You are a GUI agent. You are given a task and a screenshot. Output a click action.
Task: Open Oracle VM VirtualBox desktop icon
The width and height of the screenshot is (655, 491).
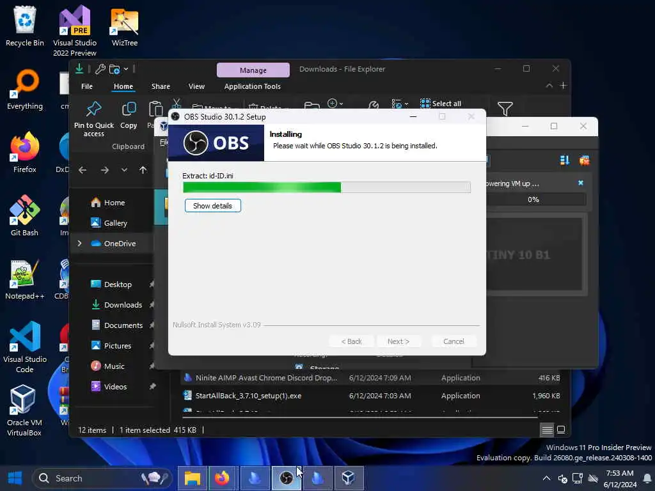coord(25,411)
